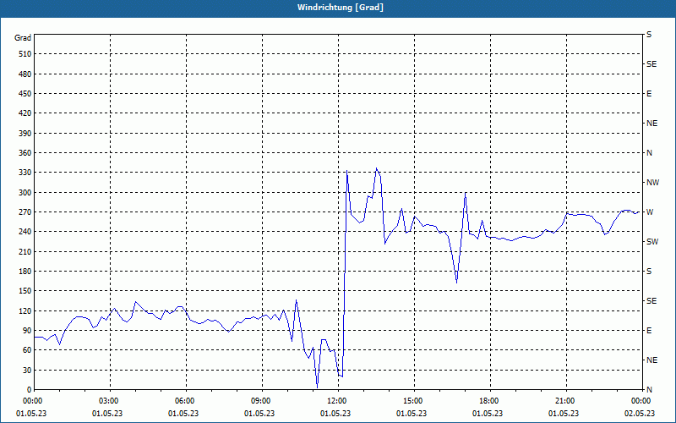
Task: Click the NW compass label
Action: point(652,183)
